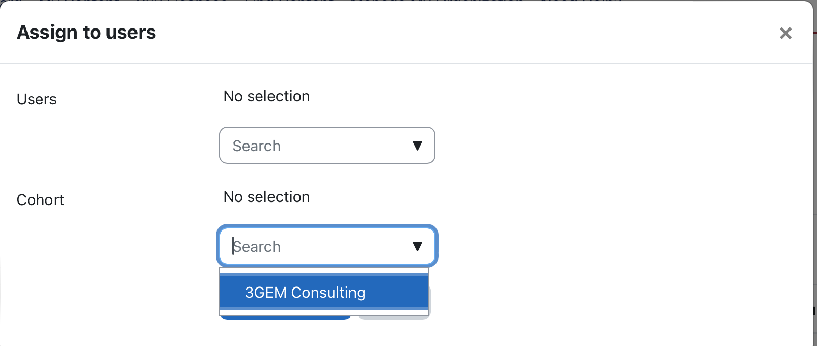Expand the Users dropdown arrow
This screenshot has width=817, height=346.
click(417, 146)
